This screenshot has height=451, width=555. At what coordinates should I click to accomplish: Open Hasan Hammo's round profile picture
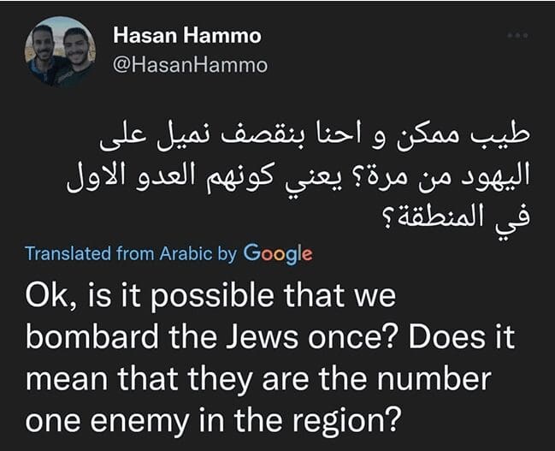click(x=61, y=51)
